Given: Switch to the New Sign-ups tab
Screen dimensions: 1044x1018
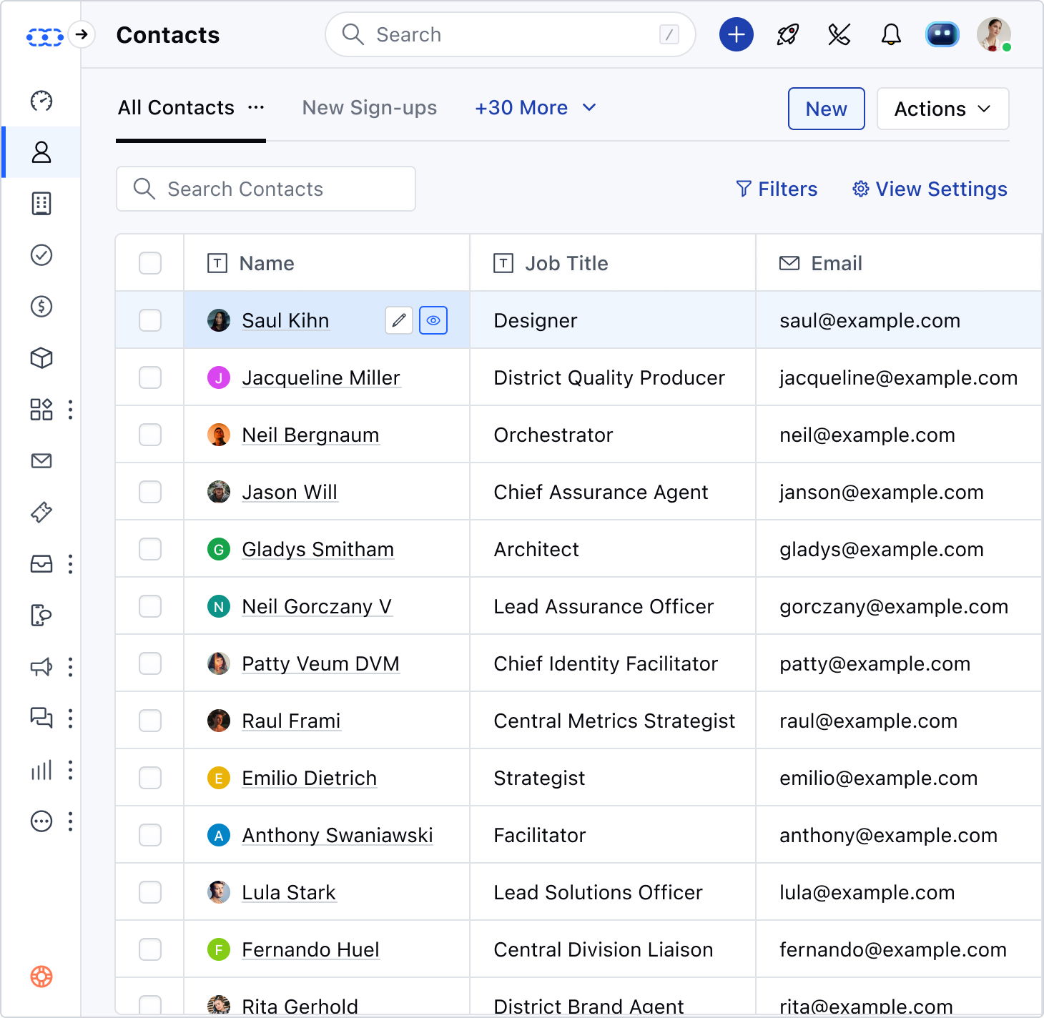Looking at the screenshot, I should click(x=369, y=108).
